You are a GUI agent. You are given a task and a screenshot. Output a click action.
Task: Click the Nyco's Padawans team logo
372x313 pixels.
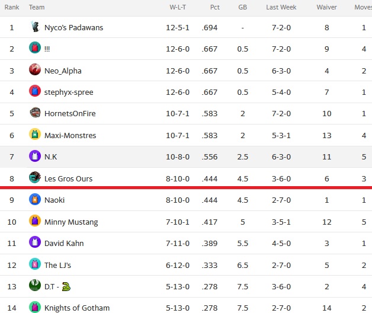coord(35,27)
